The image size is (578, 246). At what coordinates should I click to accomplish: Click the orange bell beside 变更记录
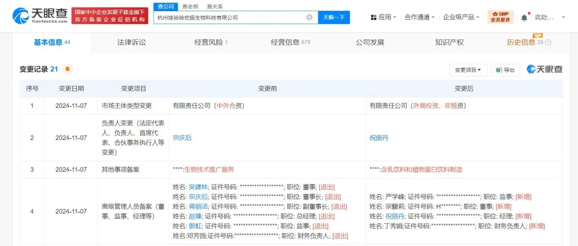[x=67, y=69]
